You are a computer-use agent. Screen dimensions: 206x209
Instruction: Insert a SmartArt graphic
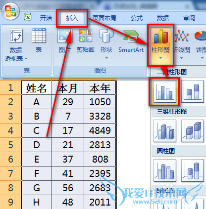pyautogui.click(x=131, y=41)
